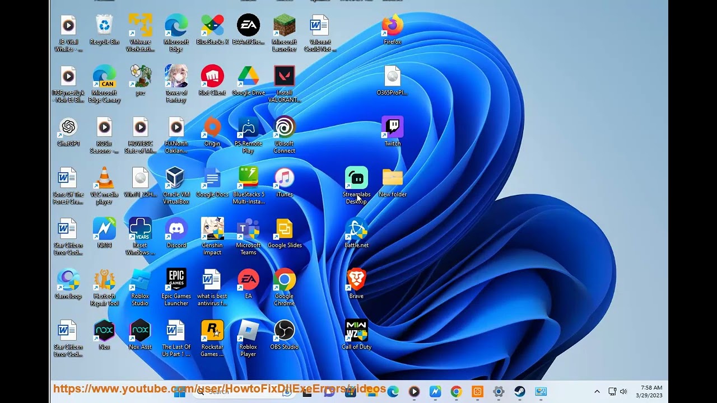Launch Hextech Repair Tool icon
Viewport: 717px width, 403px height.
(104, 288)
